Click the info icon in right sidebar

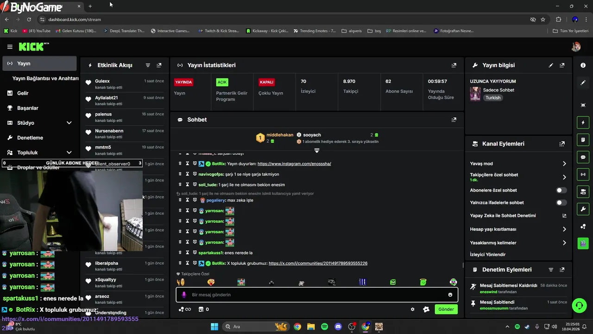pyautogui.click(x=583, y=65)
